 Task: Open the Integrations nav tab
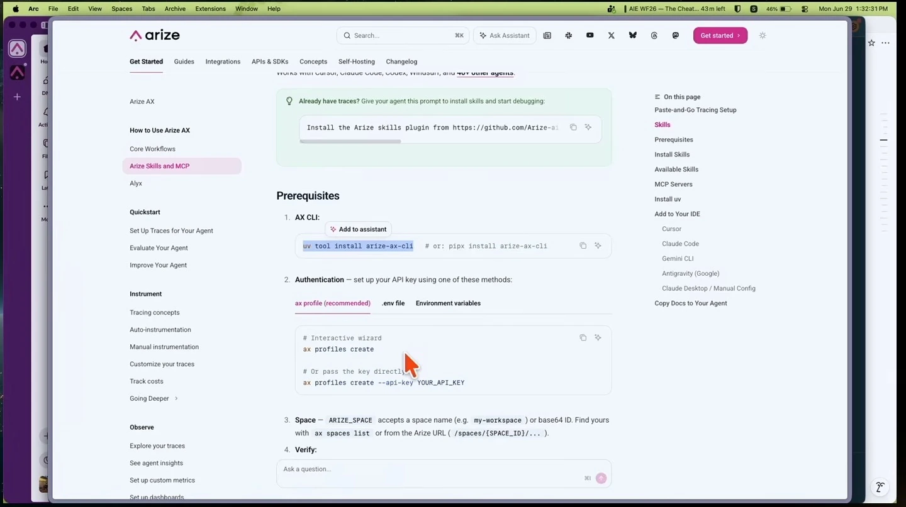click(223, 62)
